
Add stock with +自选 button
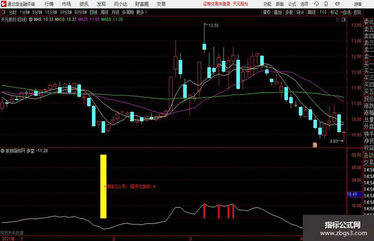tap(346, 12)
